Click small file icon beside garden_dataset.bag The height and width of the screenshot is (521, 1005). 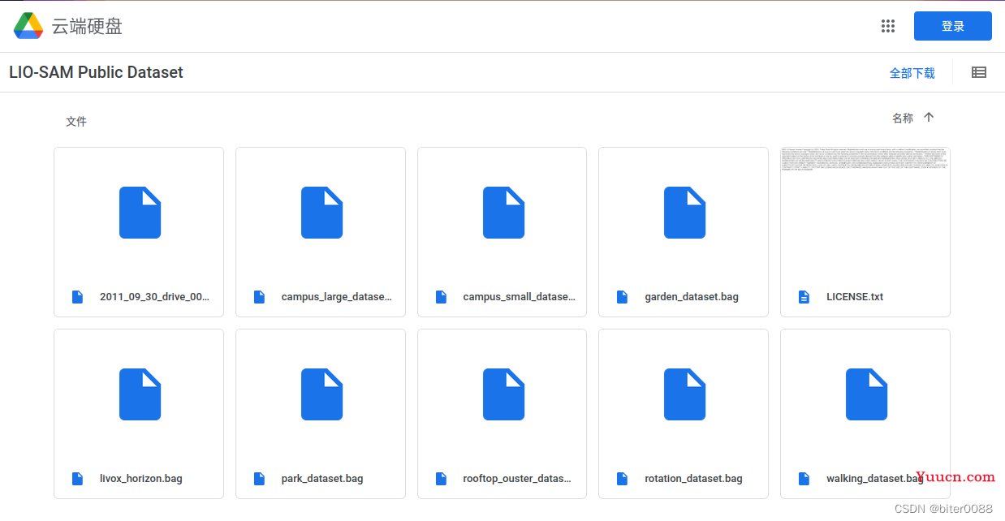tap(622, 297)
